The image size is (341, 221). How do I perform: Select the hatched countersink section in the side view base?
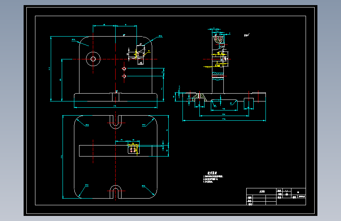point(199,97)
